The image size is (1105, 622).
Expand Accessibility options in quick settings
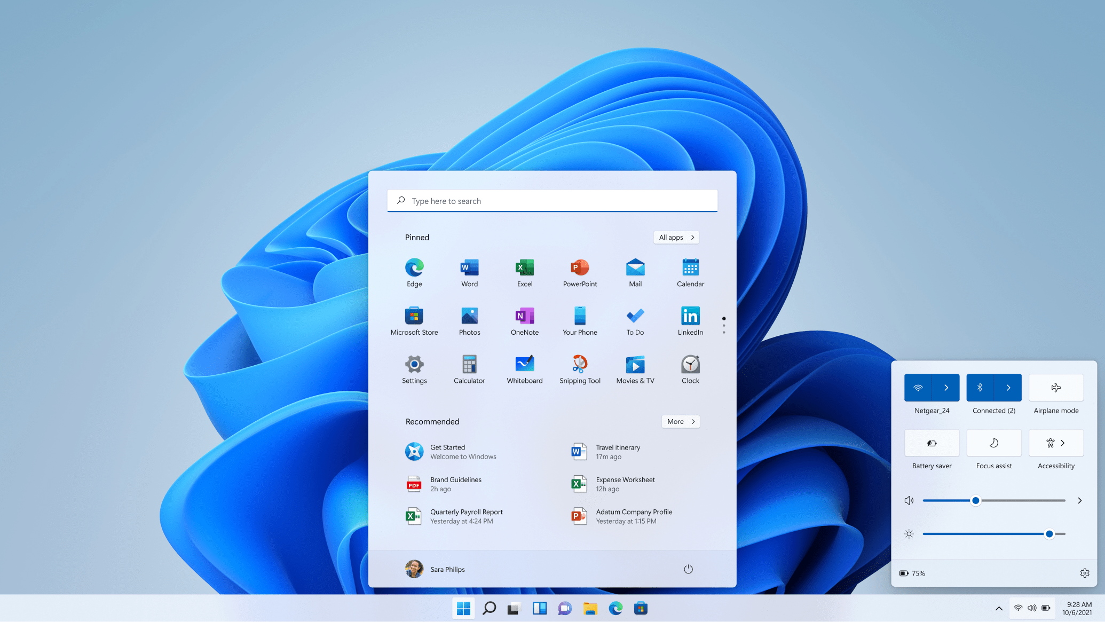point(1063,443)
